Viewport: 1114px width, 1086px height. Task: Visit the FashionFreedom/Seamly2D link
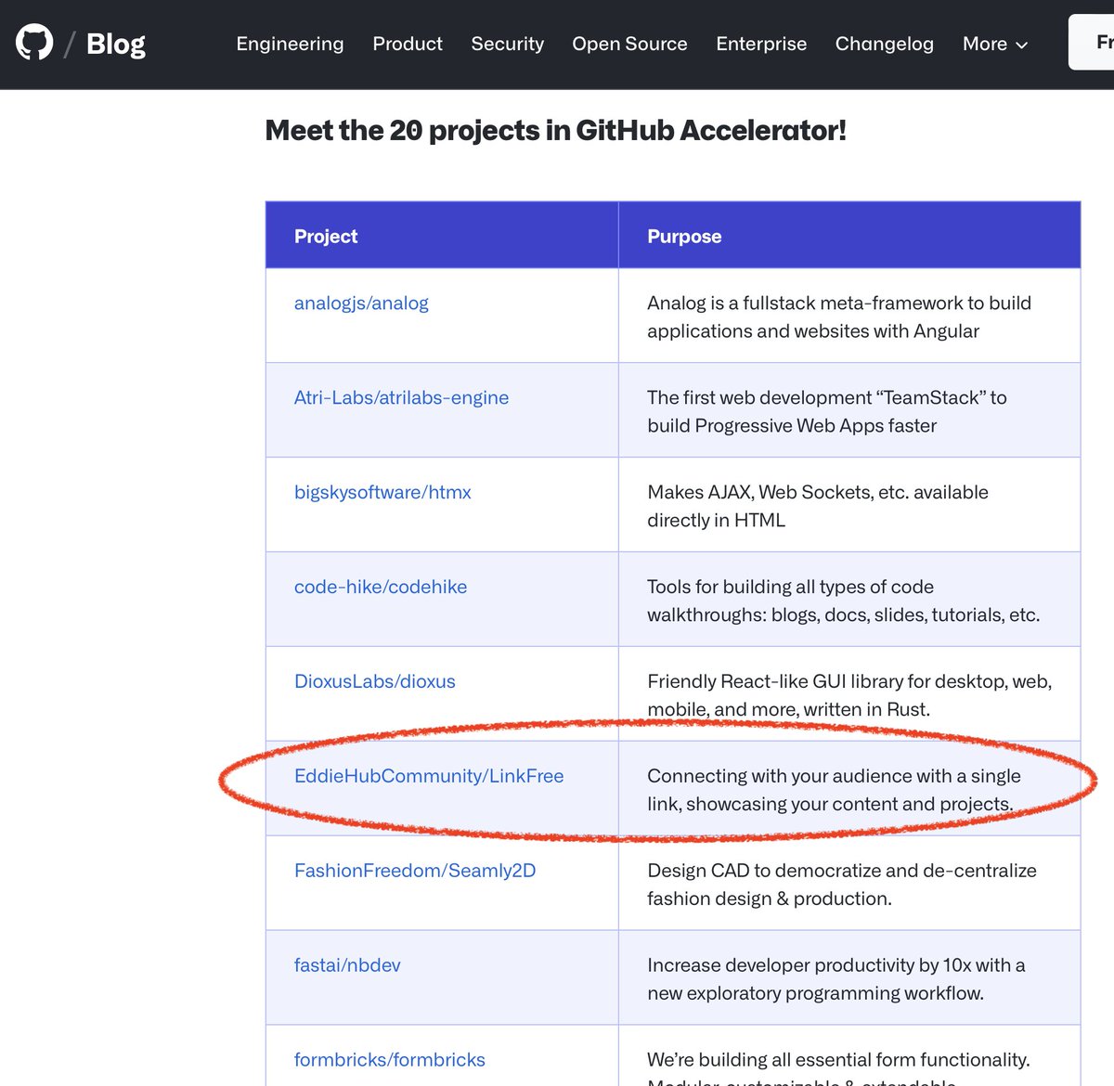point(415,871)
